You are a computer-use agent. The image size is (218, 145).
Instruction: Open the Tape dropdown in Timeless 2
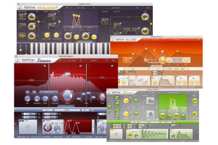pyautogui.click(x=132, y=107)
